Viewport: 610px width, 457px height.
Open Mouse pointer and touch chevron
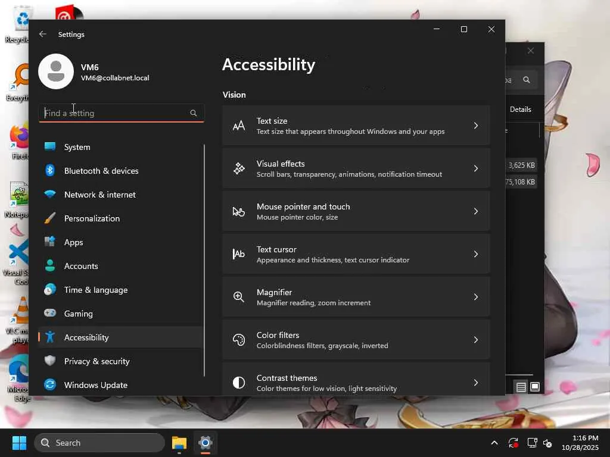476,211
